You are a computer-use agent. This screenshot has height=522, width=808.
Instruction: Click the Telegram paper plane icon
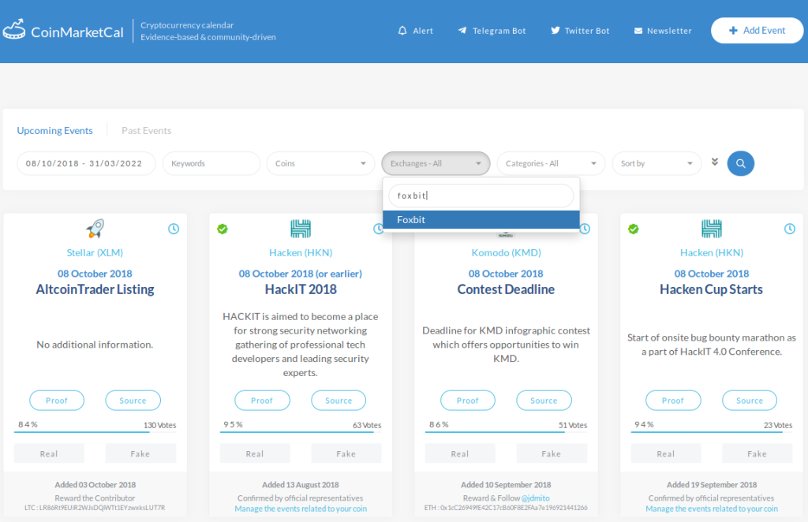tap(462, 31)
